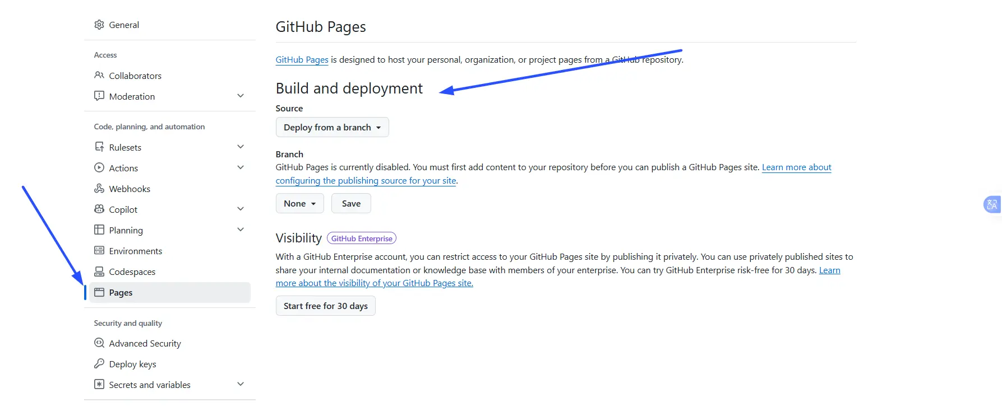Click the Security and quality section label
This screenshot has width=1002, height=407.
tap(128, 323)
